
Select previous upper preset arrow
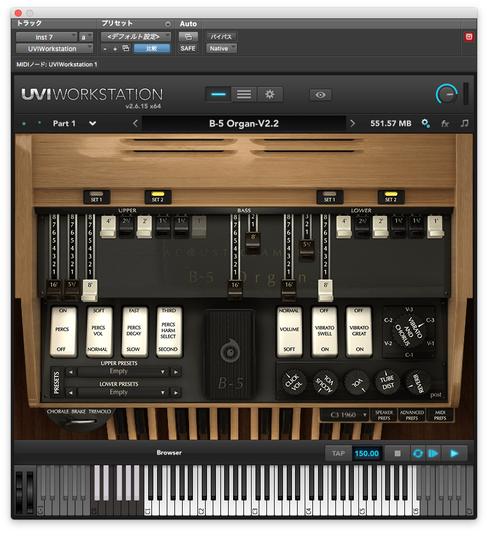point(70,372)
